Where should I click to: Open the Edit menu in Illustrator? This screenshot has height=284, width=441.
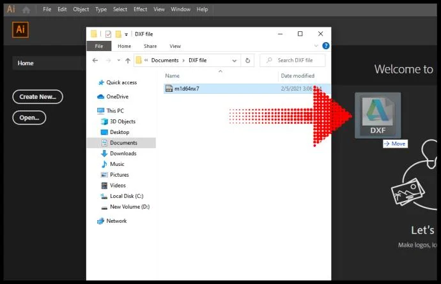tap(62, 10)
